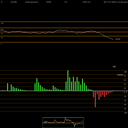This screenshot has width=128, height=128.
Task: Select the longest red MR histogram bar
Action: 95,99
